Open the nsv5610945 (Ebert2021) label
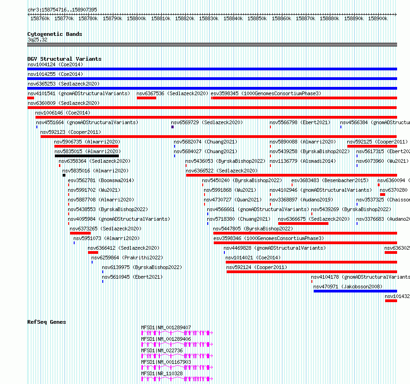410x384 pixels. [x=132, y=277]
